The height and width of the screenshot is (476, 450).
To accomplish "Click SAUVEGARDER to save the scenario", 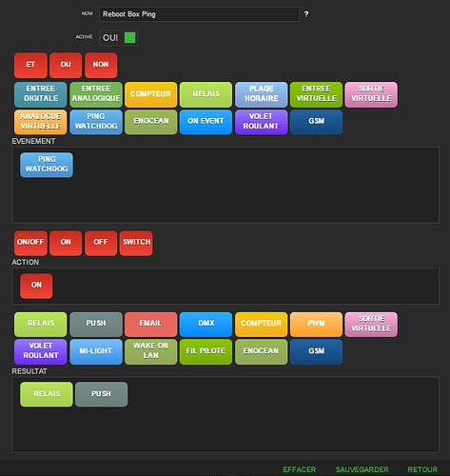I will point(362,469).
